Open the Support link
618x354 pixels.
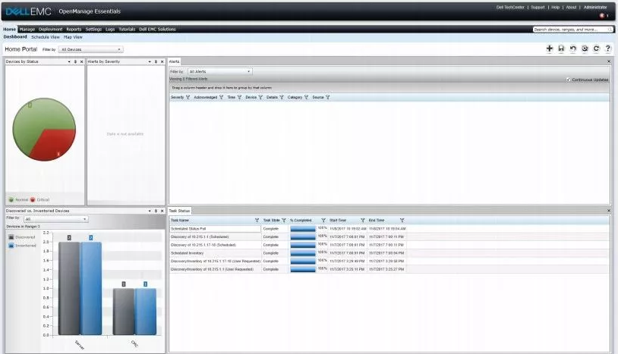(x=538, y=8)
